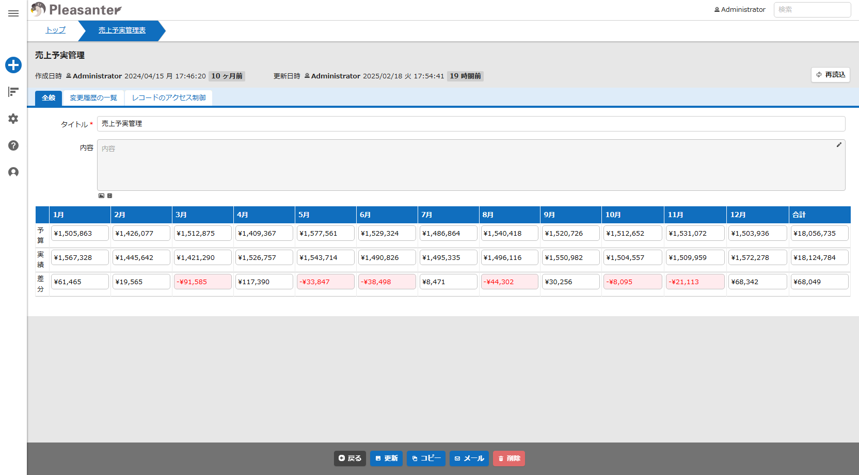Open the help question mark icon
Screen dimensions: 859x475
(13, 145)
